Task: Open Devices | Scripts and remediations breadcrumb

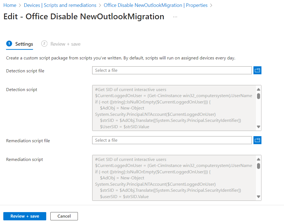Action: pos(60,5)
